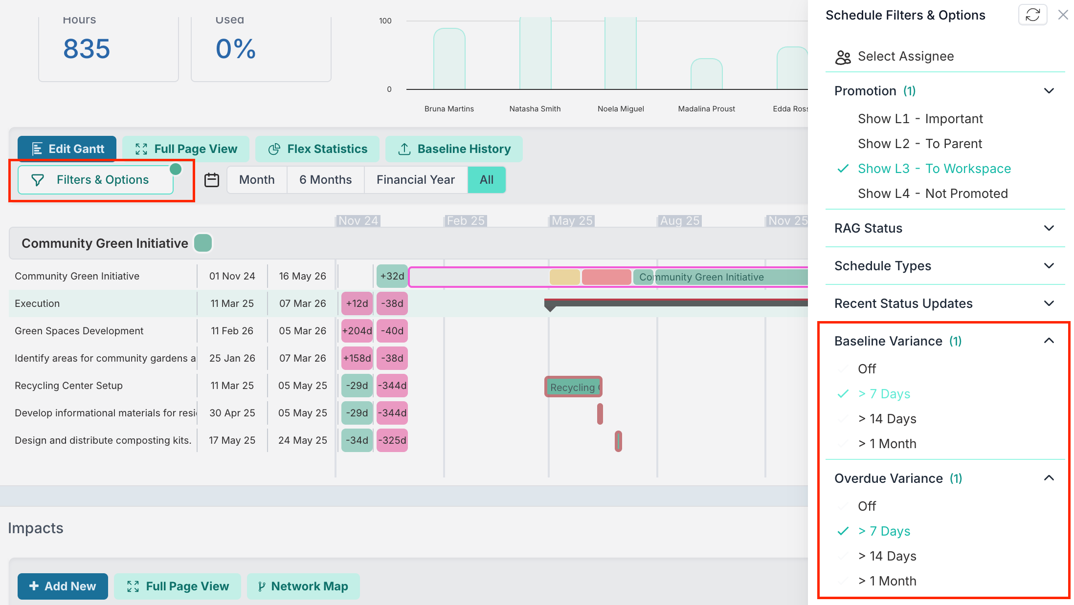Expand the RAG Status section
This screenshot has height=605, width=1074.
pos(944,228)
